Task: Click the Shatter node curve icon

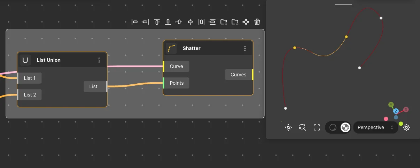Action: tap(171, 48)
